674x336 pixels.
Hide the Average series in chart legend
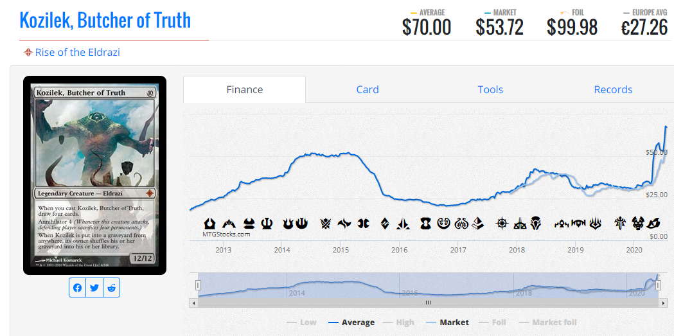click(x=351, y=323)
